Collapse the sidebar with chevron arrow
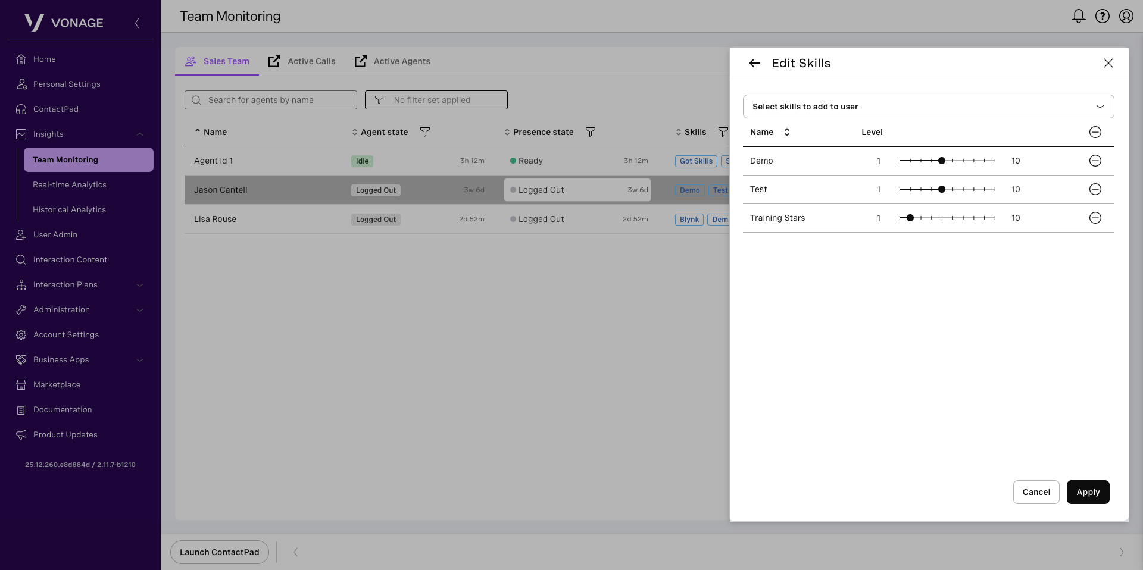Image resolution: width=1143 pixels, height=570 pixels. click(x=137, y=23)
